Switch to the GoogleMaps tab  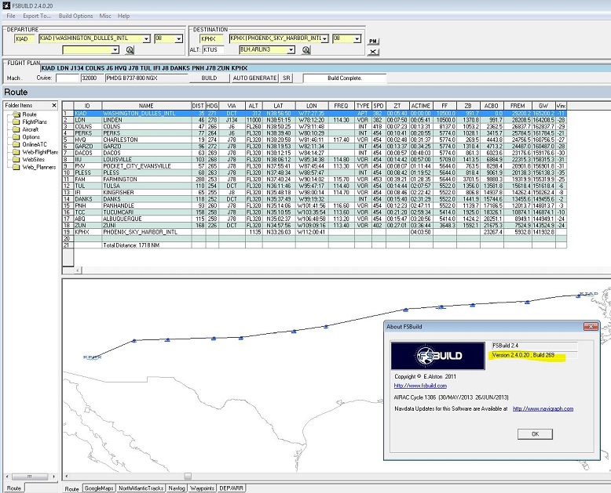click(99, 488)
